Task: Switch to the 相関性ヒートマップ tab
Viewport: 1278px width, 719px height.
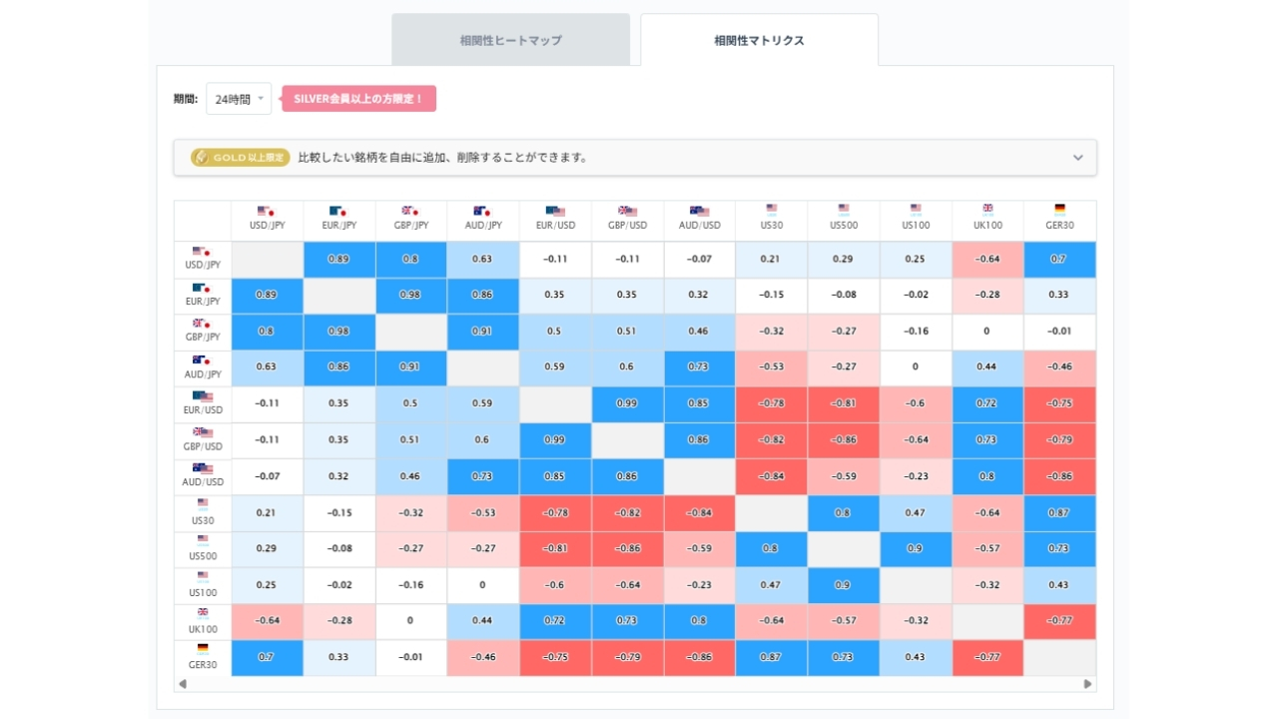Action: tap(510, 40)
